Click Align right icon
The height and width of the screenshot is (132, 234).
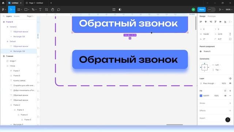[x=211, y=22]
